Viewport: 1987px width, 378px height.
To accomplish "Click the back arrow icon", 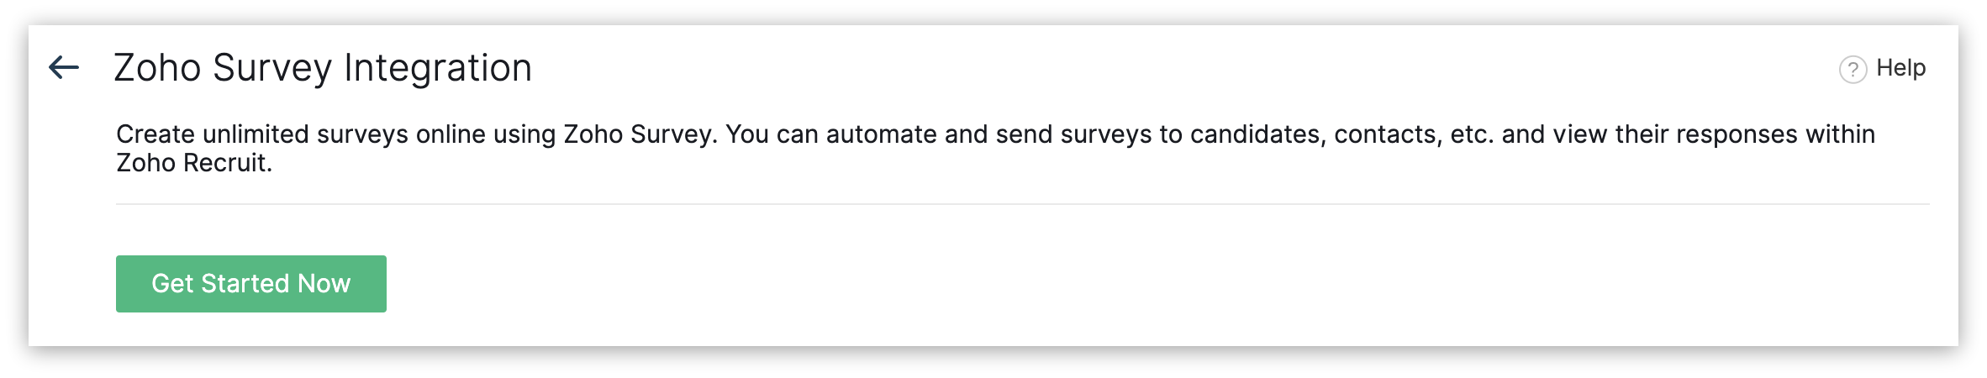I will tap(64, 67).
